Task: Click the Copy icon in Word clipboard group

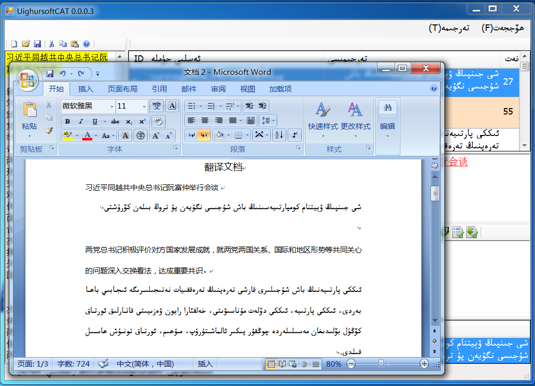Action: tap(49, 118)
